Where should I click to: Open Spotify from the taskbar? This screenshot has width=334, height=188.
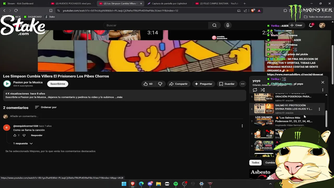click(176, 184)
